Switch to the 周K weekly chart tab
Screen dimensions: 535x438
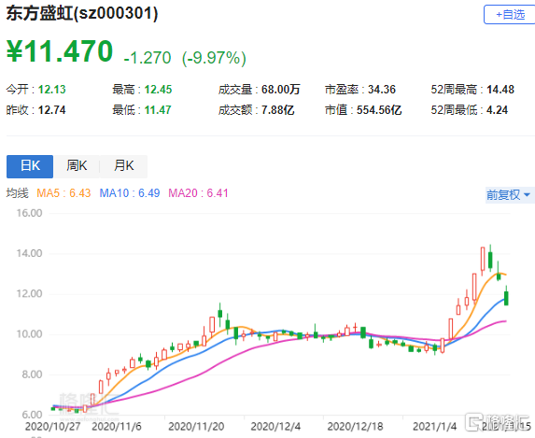pos(77,166)
